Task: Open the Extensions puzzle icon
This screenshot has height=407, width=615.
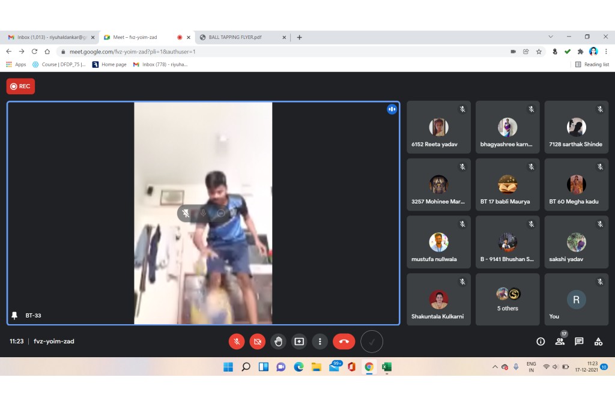Action: tap(580, 52)
